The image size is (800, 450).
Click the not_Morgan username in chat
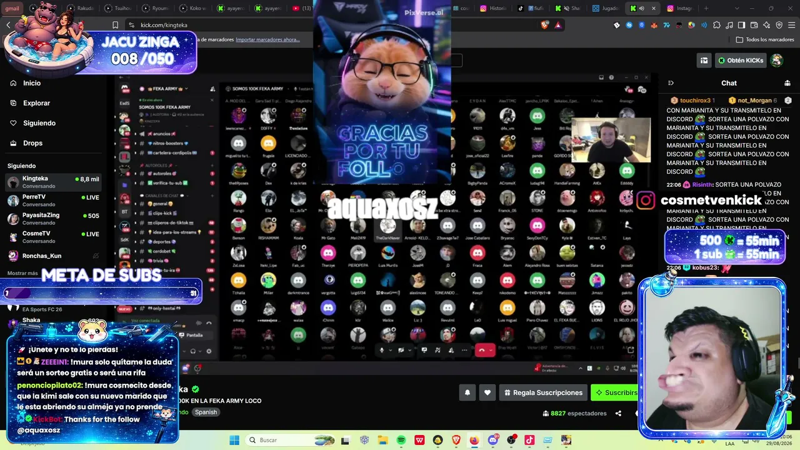point(754,101)
